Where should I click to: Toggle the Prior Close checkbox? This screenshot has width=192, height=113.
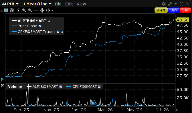(x=40, y=26)
